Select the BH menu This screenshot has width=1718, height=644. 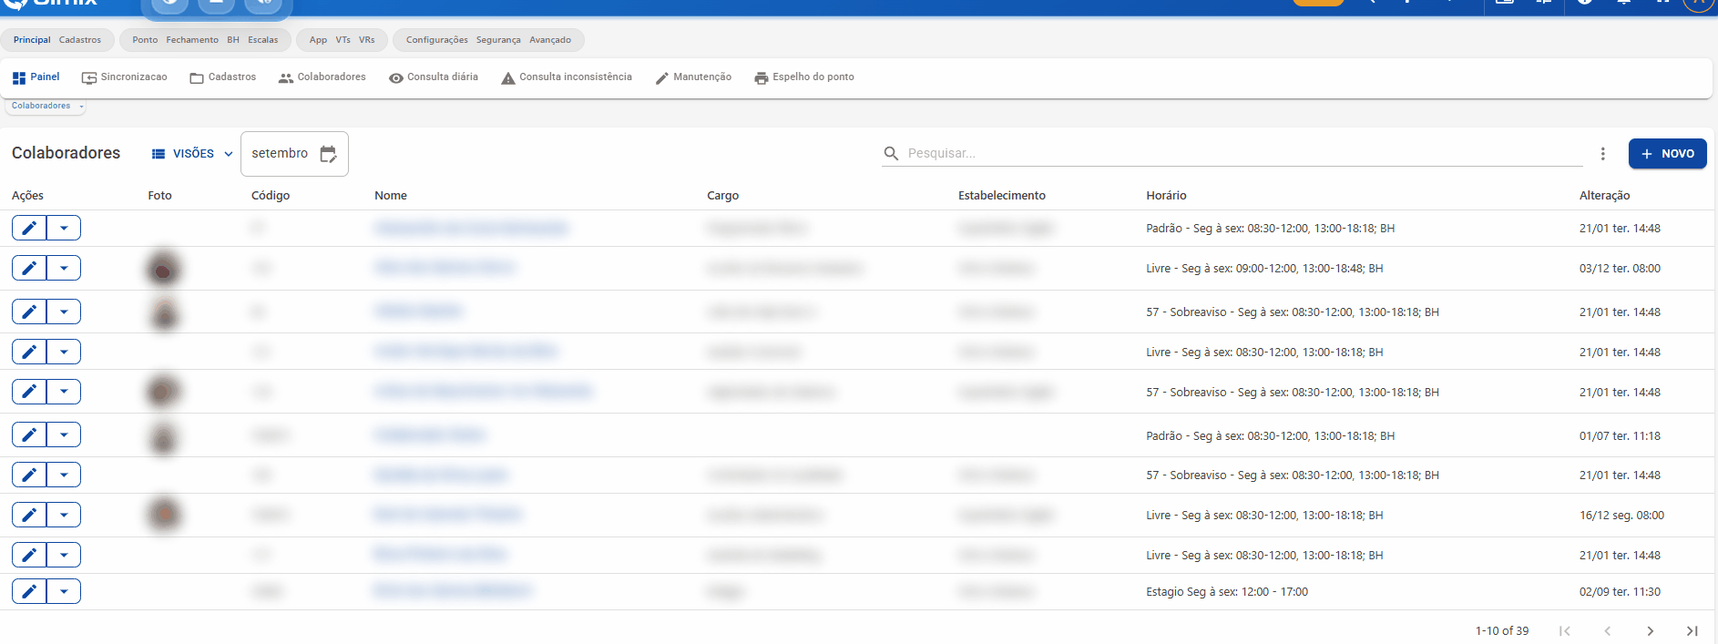(x=233, y=40)
